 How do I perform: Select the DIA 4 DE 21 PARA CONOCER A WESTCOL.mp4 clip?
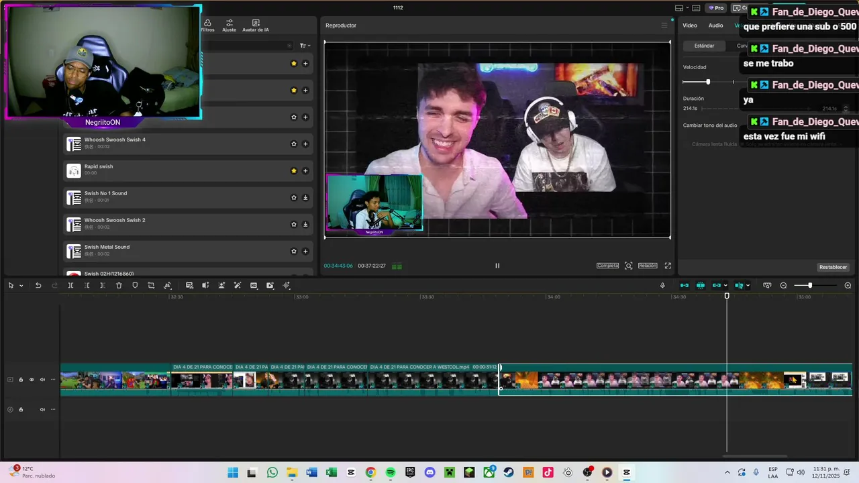point(434,379)
